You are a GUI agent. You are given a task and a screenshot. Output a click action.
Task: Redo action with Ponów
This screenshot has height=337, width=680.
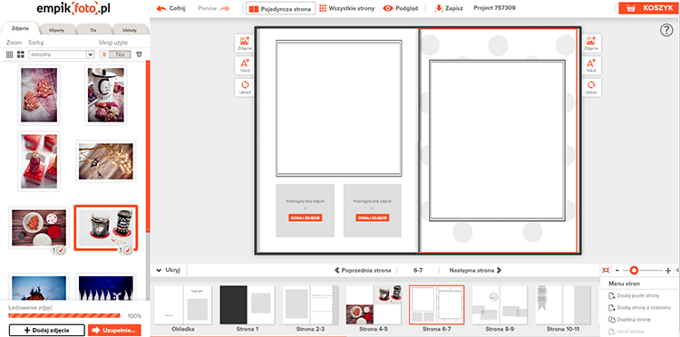click(x=214, y=8)
